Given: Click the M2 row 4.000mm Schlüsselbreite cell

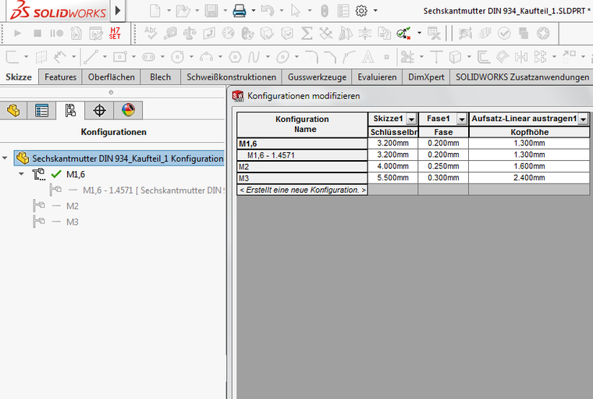Looking at the screenshot, I should coord(393,166).
